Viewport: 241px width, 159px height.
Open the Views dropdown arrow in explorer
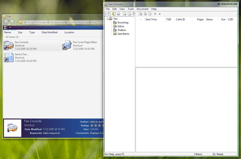pyautogui.click(x=10, y=27)
